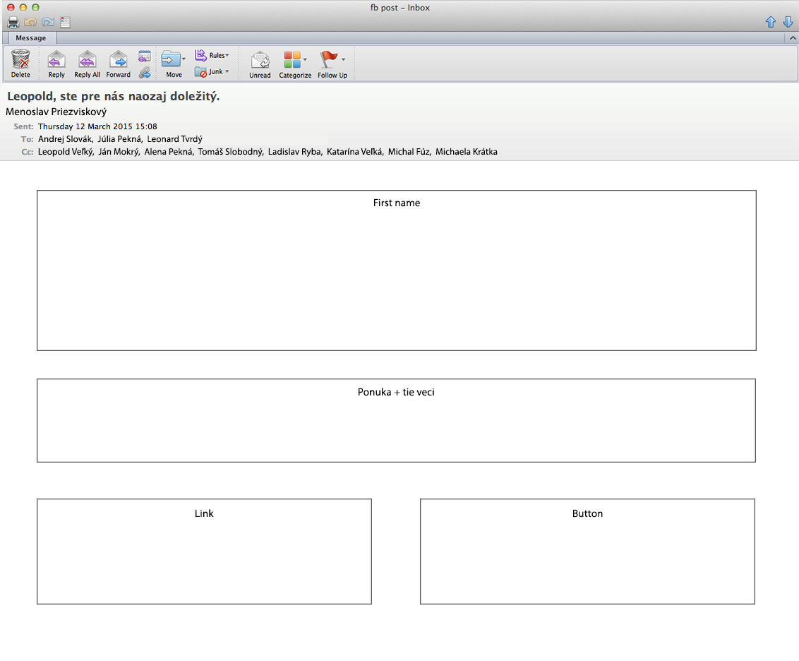The image size is (799, 661).
Task: Print the message using the printer icon
Action: point(13,22)
